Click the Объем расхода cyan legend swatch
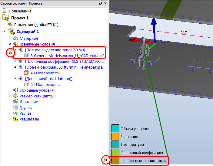 click(x=115, y=128)
